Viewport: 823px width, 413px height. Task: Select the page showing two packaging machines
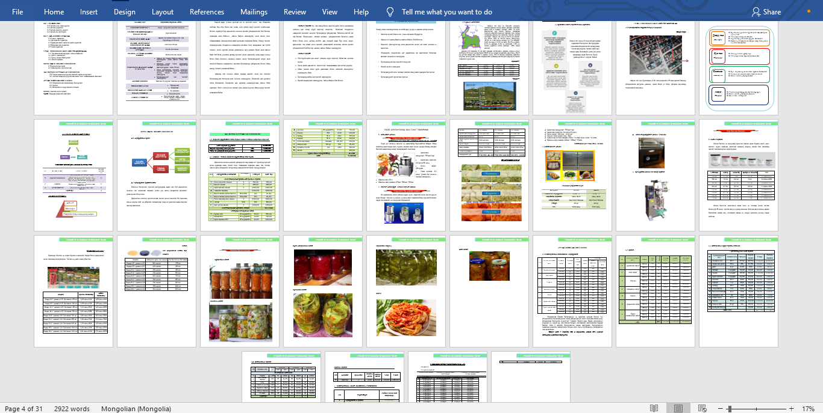pos(655,175)
